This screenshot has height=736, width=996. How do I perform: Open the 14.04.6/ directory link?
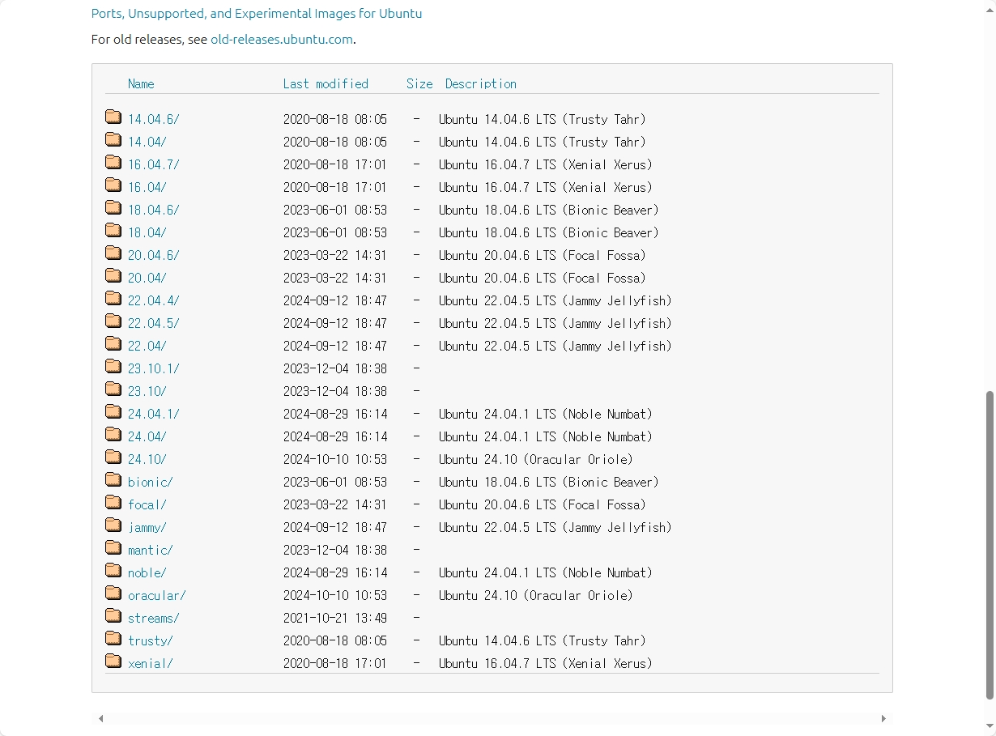(154, 119)
